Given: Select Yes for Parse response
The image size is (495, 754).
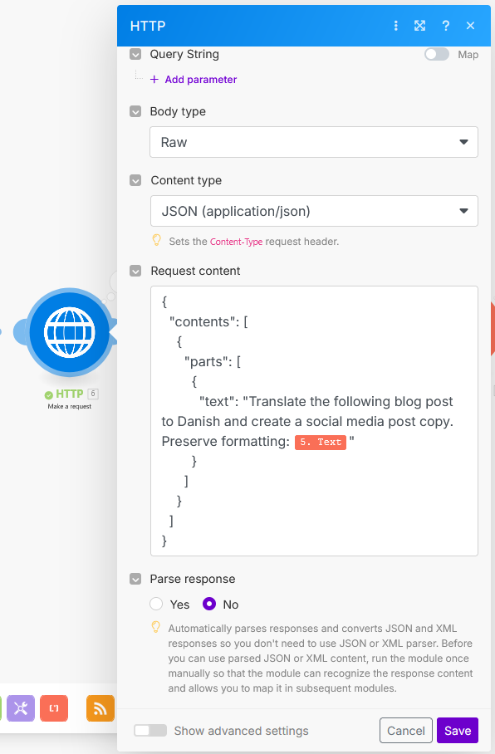Looking at the screenshot, I should [155, 605].
